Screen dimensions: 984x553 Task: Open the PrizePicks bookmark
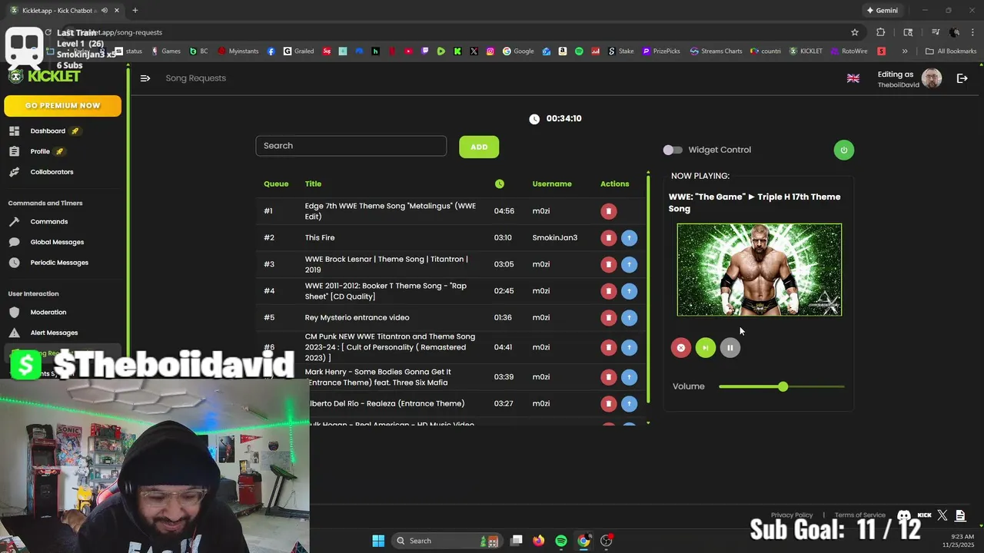662,51
